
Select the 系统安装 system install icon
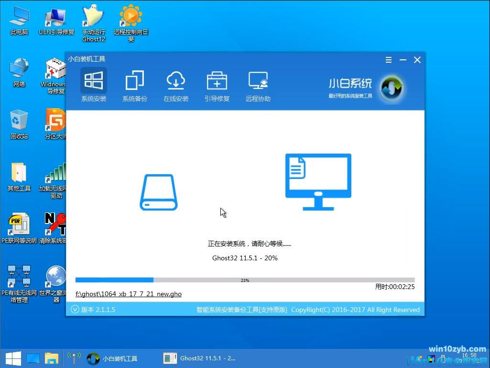pyautogui.click(x=94, y=85)
